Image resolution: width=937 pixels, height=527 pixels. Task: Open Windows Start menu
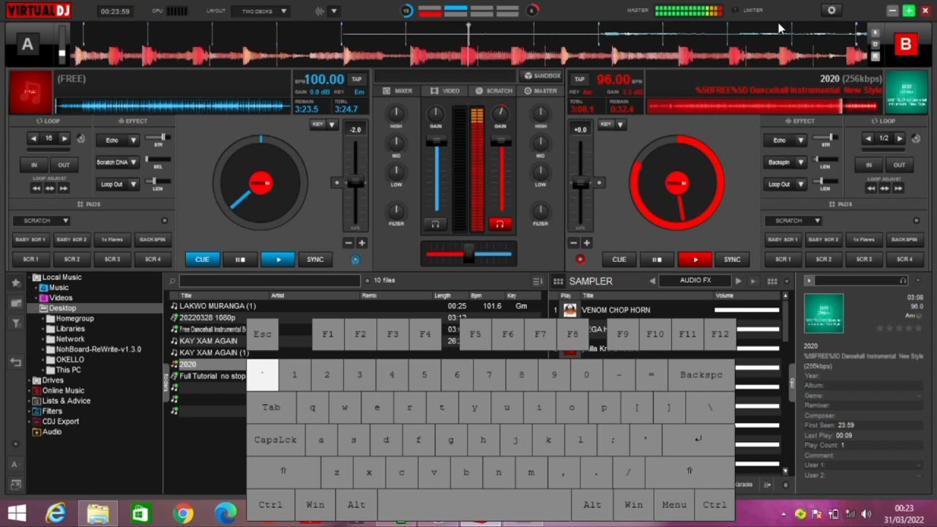(x=16, y=513)
